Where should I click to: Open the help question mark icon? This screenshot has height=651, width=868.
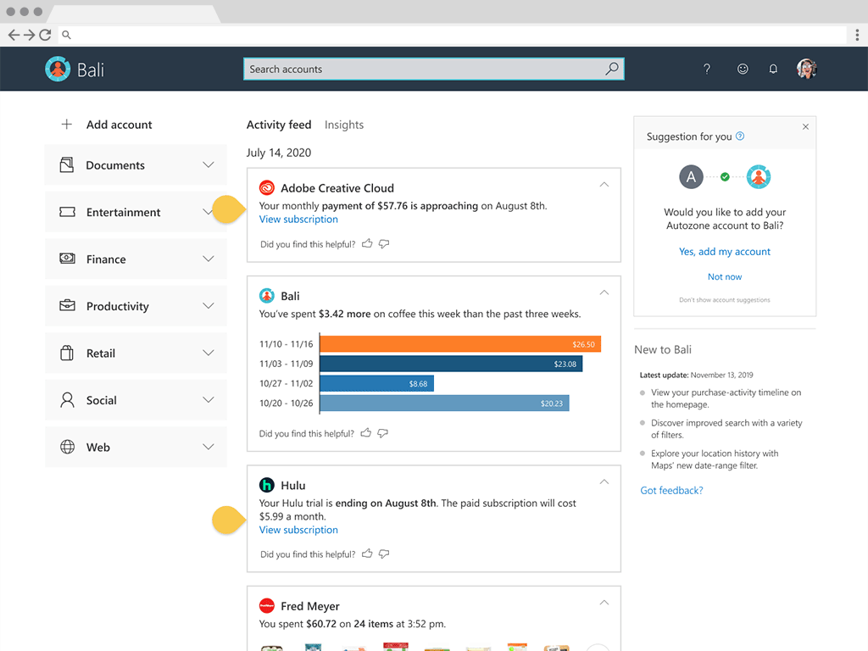click(x=706, y=69)
